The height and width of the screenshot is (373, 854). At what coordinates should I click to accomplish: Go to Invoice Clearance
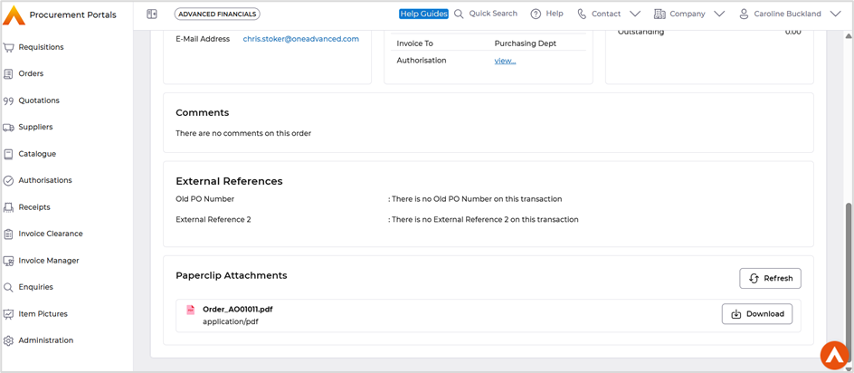pos(51,234)
